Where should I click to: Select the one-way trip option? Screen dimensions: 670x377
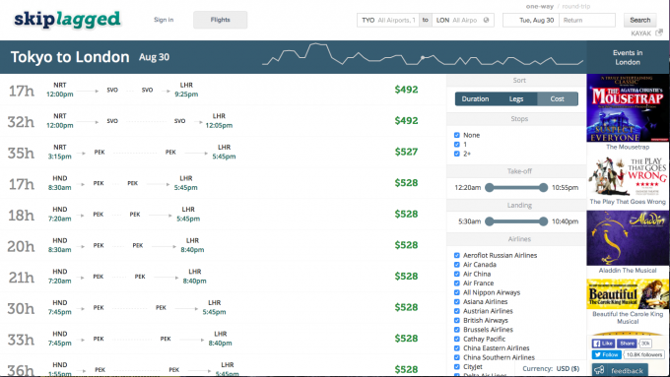tap(540, 7)
